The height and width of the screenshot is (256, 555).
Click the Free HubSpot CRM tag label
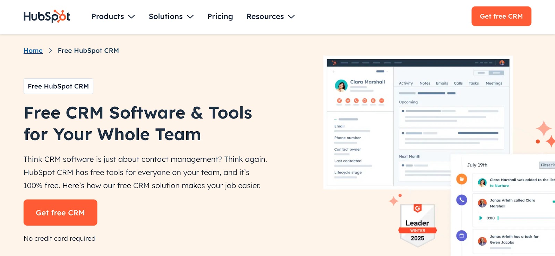pos(58,86)
